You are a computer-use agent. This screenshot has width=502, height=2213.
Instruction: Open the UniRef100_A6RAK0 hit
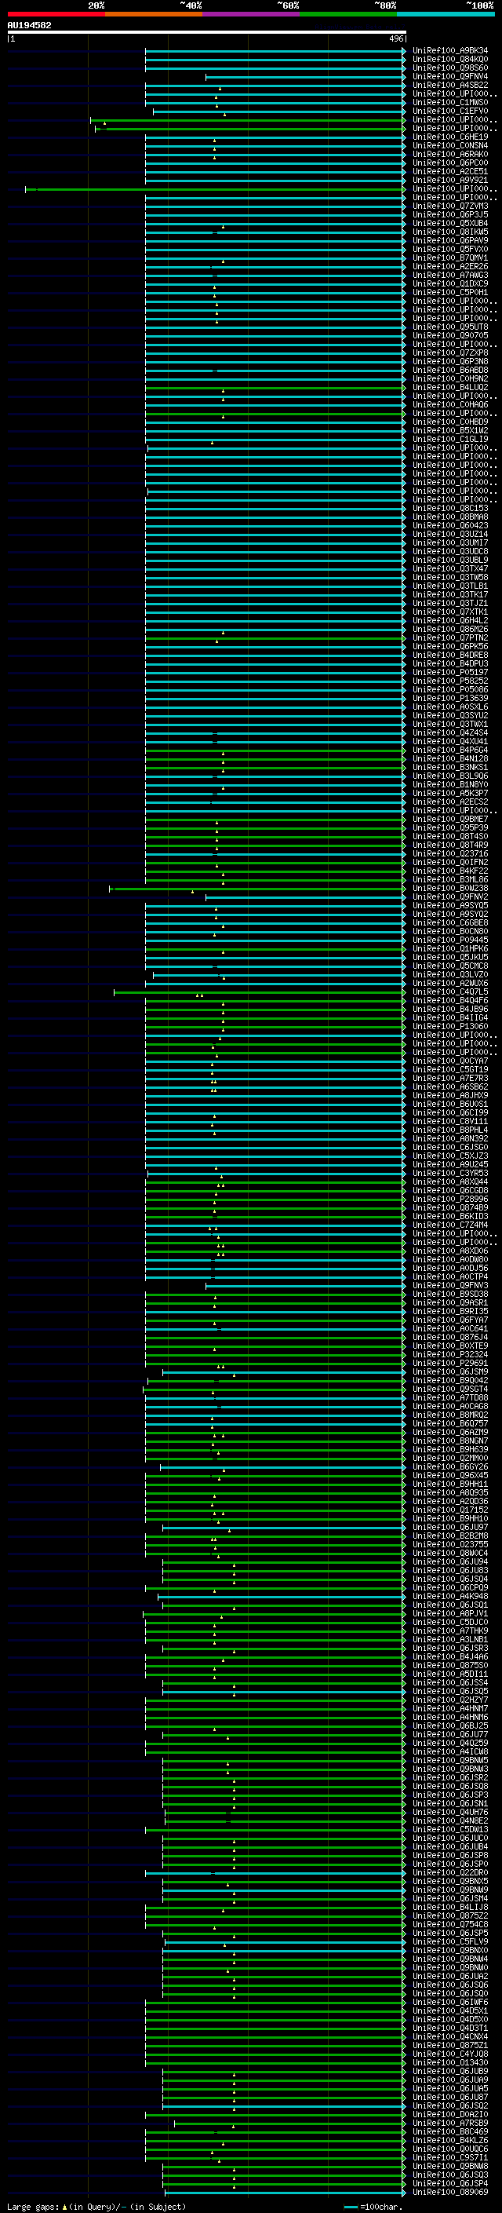coord(450,155)
